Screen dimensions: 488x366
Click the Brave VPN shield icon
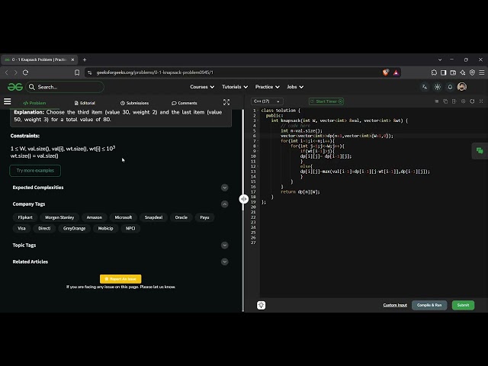pyautogui.click(x=472, y=72)
